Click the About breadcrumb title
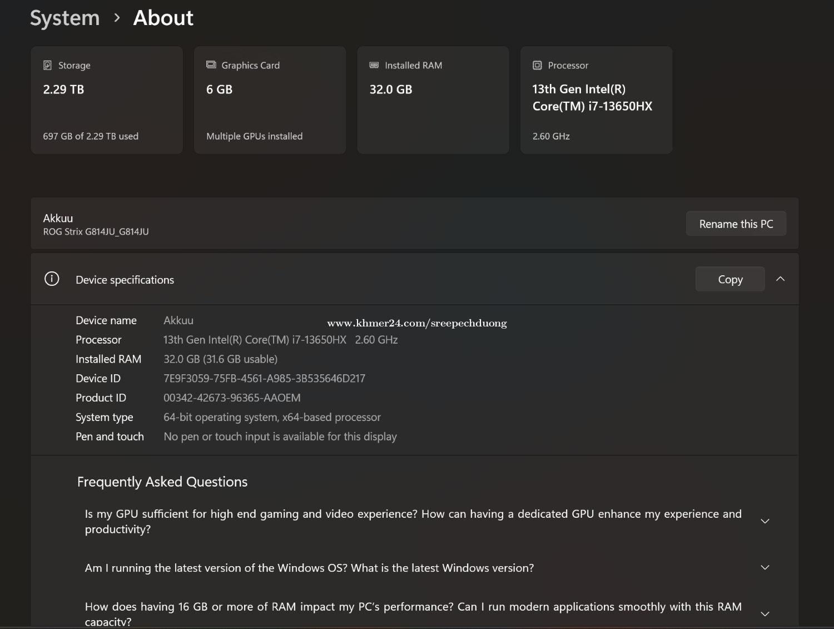The width and height of the screenshot is (834, 629). point(163,18)
